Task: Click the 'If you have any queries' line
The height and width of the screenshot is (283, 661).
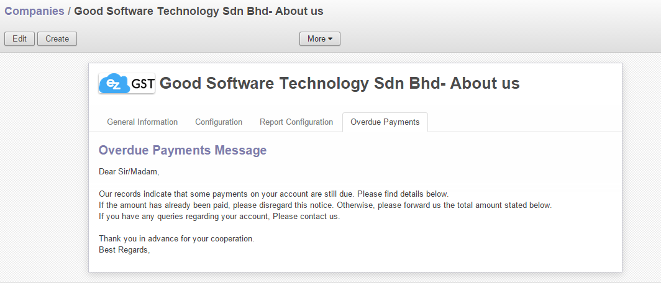Action: [x=219, y=217]
